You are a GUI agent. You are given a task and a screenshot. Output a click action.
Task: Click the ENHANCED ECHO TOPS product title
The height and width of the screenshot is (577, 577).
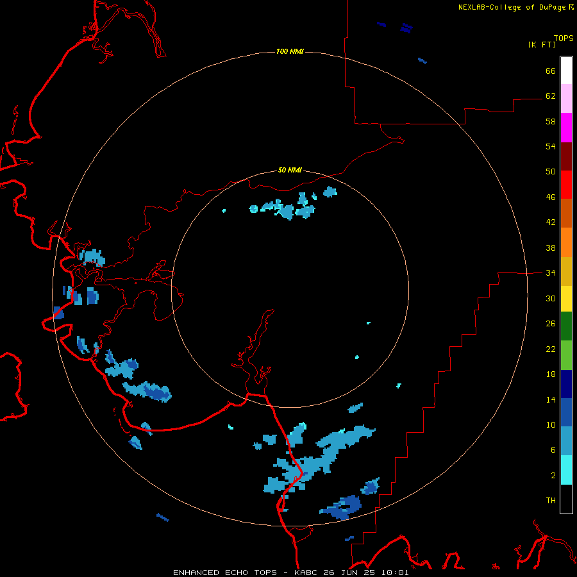click(225, 573)
